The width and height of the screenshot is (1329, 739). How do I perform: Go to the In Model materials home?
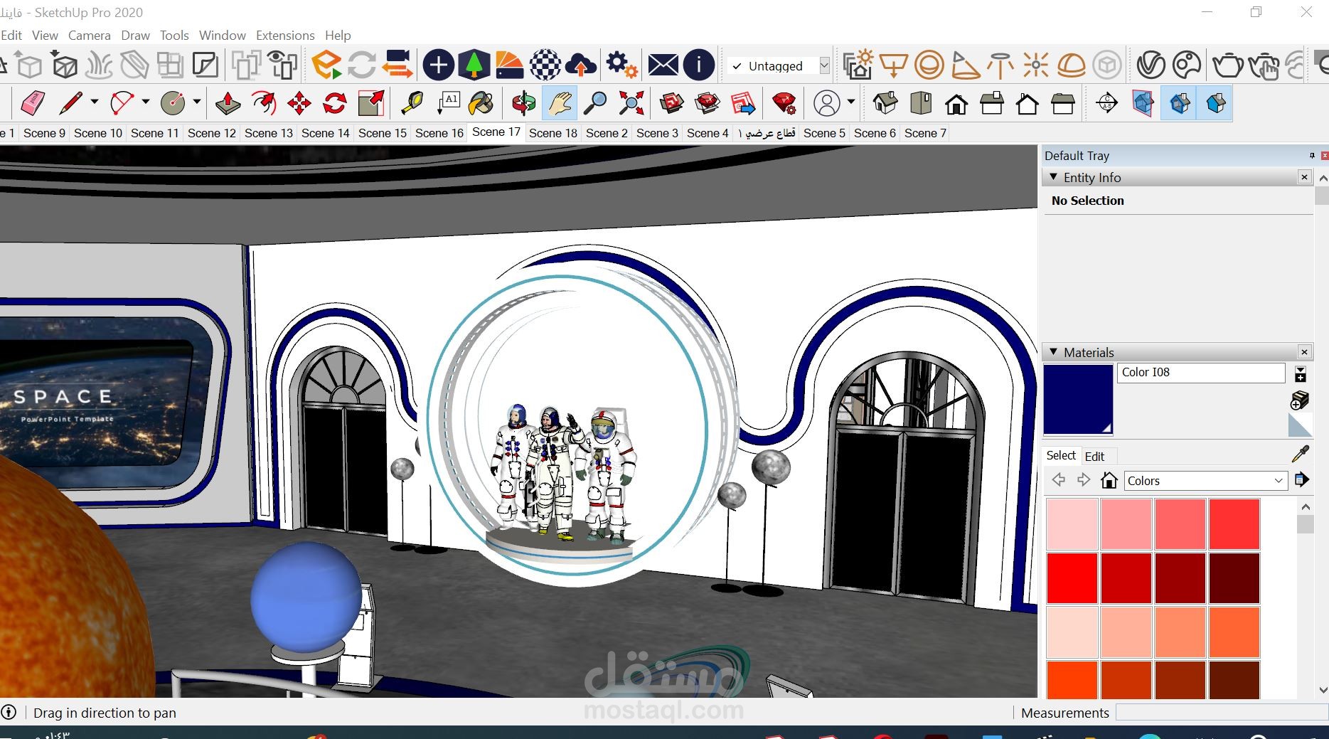[x=1109, y=481]
